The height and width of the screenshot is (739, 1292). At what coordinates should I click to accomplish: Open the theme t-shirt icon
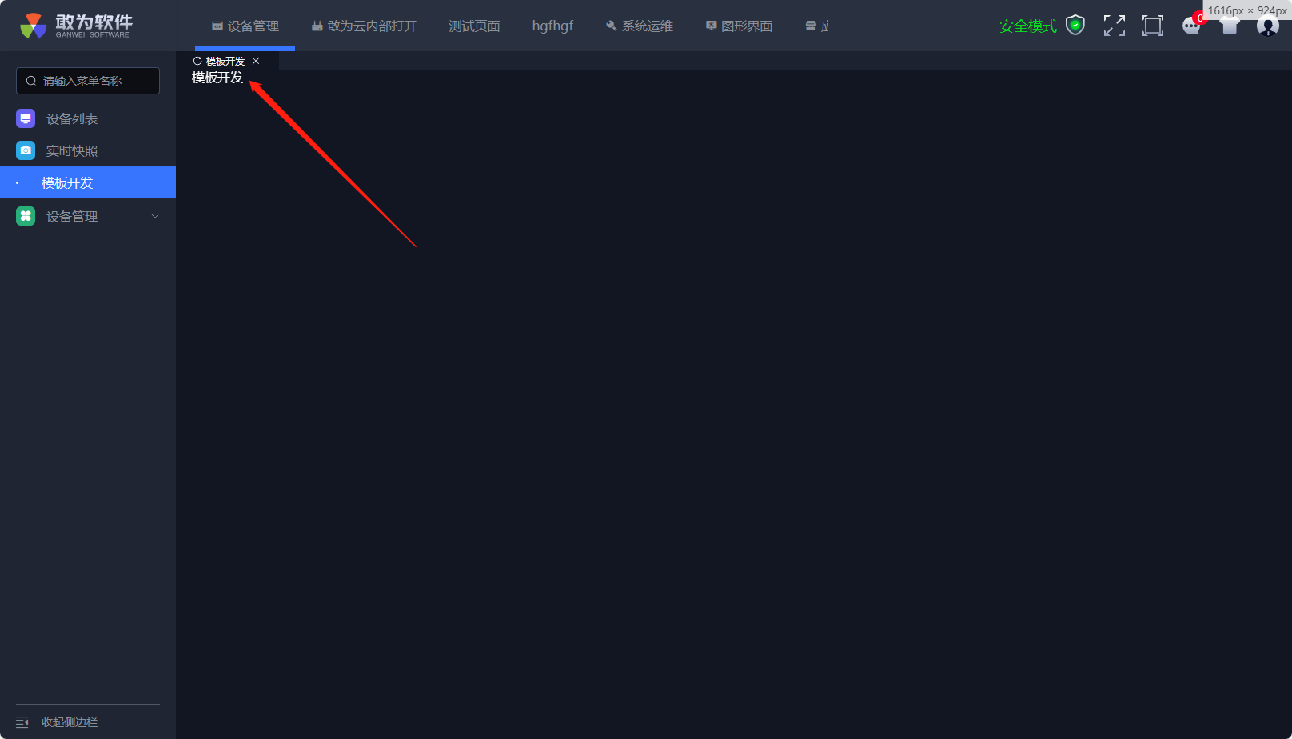[1230, 26]
